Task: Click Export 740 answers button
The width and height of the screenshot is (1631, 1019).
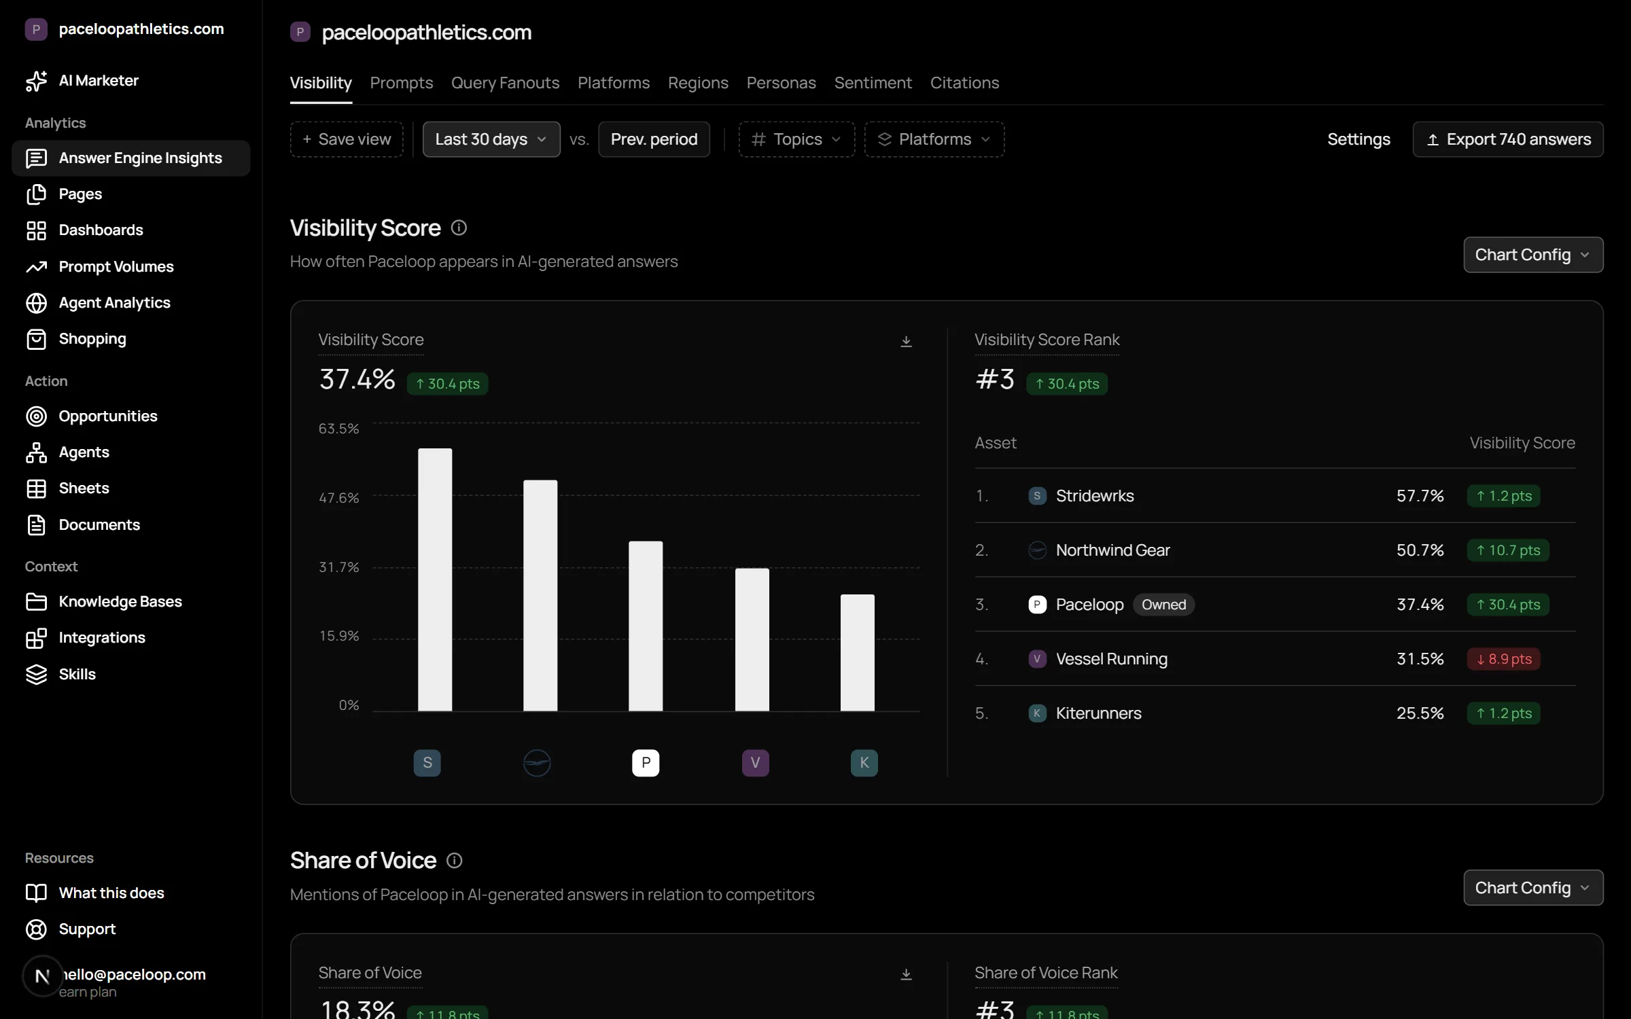Action: [x=1508, y=139]
